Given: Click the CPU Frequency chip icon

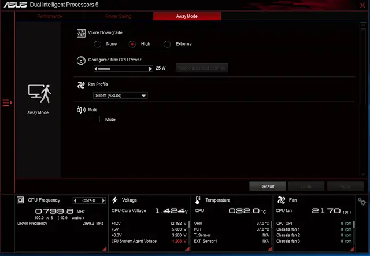Looking at the screenshot, I should click(20, 200).
